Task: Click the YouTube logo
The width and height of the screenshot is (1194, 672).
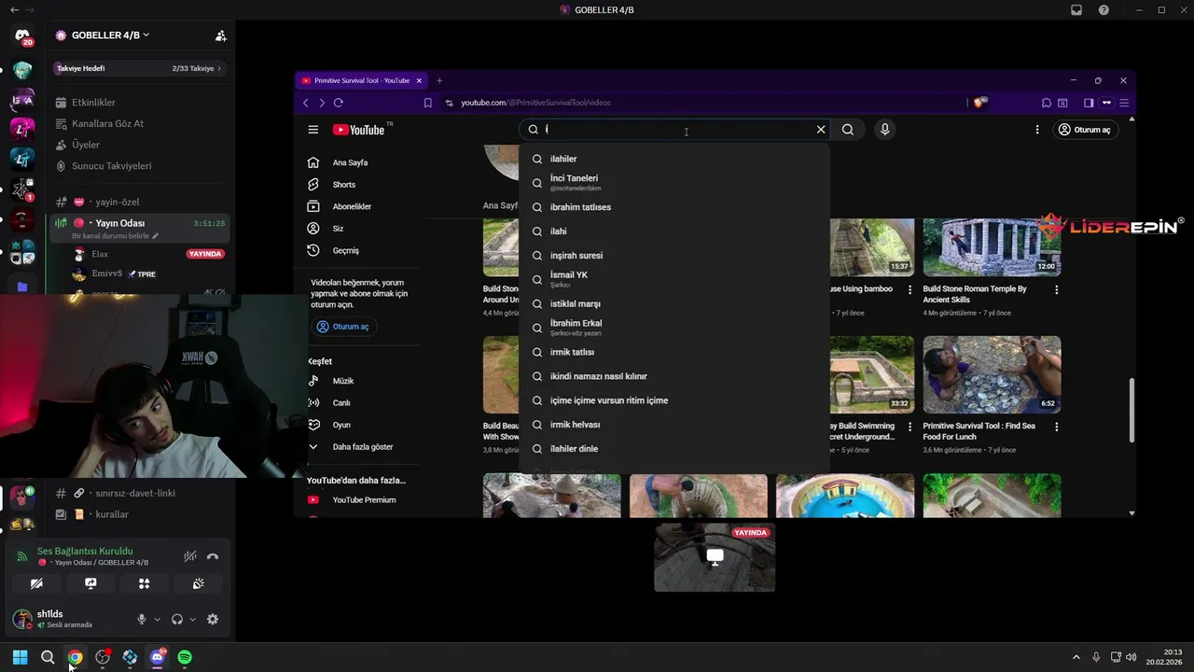Action: (x=359, y=130)
